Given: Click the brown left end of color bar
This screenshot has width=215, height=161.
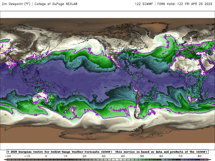Looking at the screenshot, I should pyautogui.click(x=6, y=160).
